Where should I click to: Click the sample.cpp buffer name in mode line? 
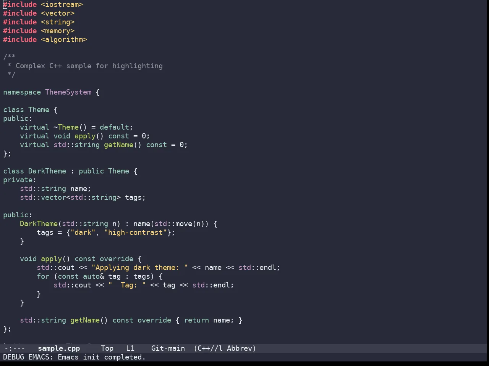pos(59,348)
